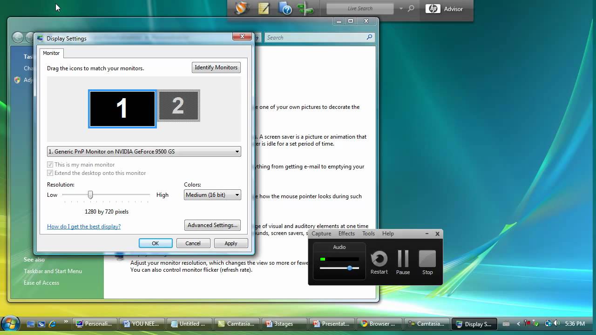Open Ease of Access link
The height and width of the screenshot is (335, 596).
click(x=41, y=283)
